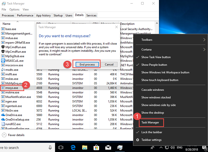208x152 pixels.
Task: Select the mstme.exe process row
Action: pos(66,92)
